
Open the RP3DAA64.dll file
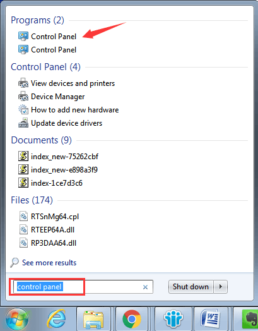tap(48, 243)
